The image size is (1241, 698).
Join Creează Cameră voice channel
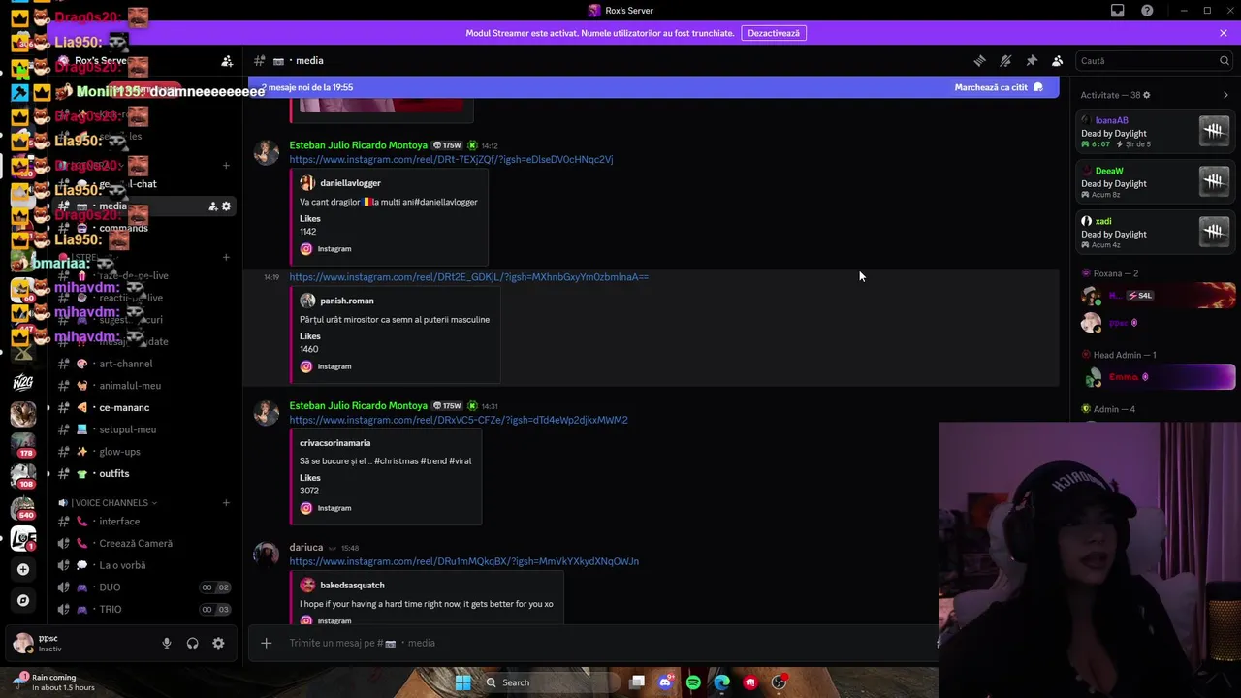point(143,544)
